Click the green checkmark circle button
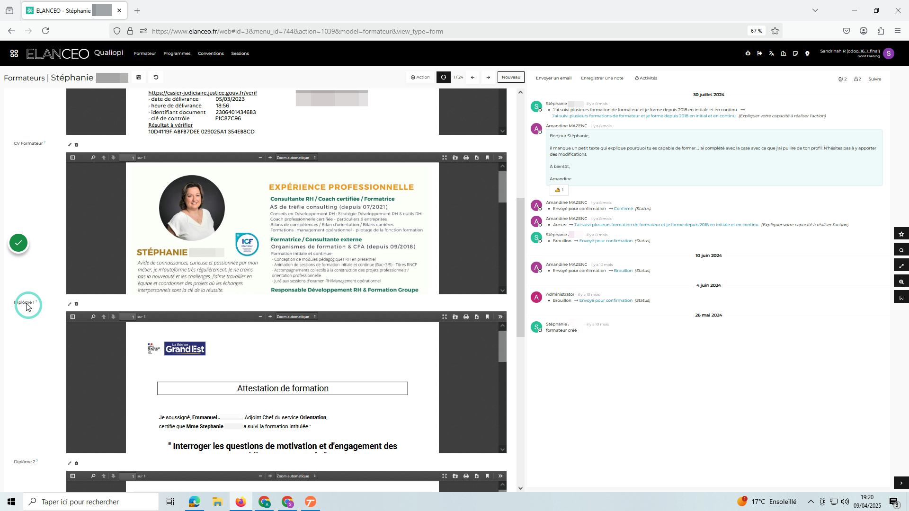Screen dimensions: 909x511 pyautogui.click(x=18, y=243)
